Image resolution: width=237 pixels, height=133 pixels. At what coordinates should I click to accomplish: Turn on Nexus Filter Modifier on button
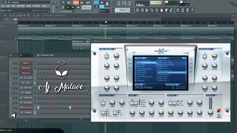[107, 57]
